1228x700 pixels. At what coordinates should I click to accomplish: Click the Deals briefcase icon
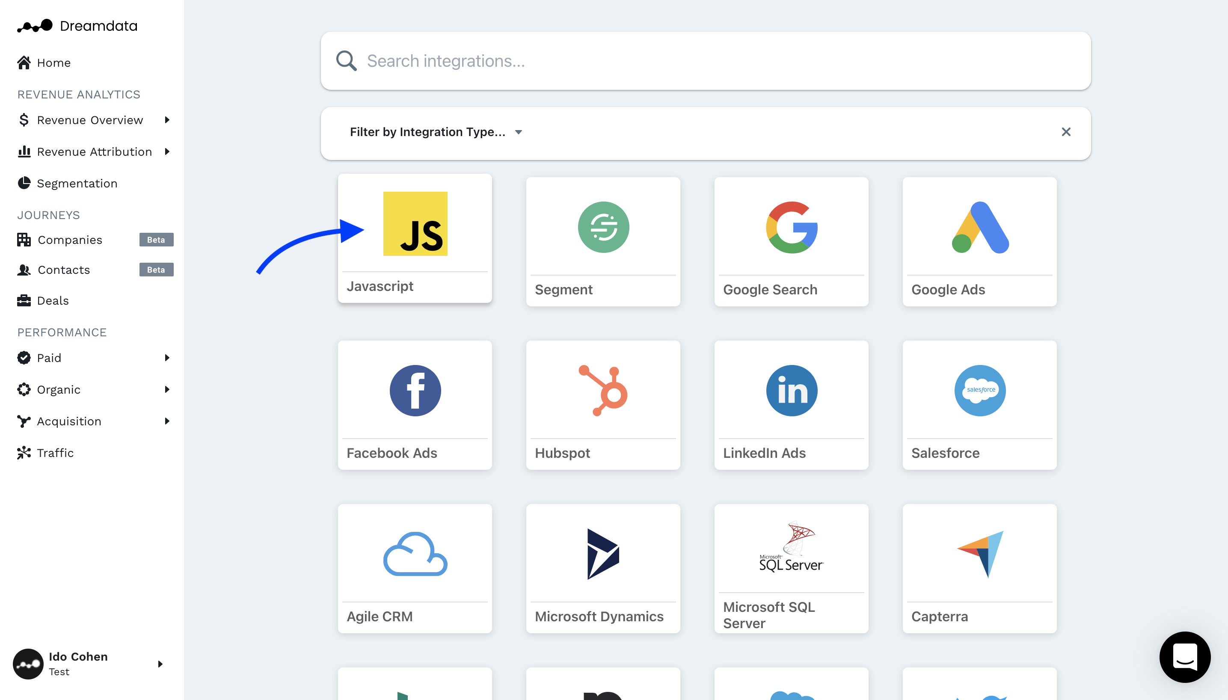(x=24, y=300)
